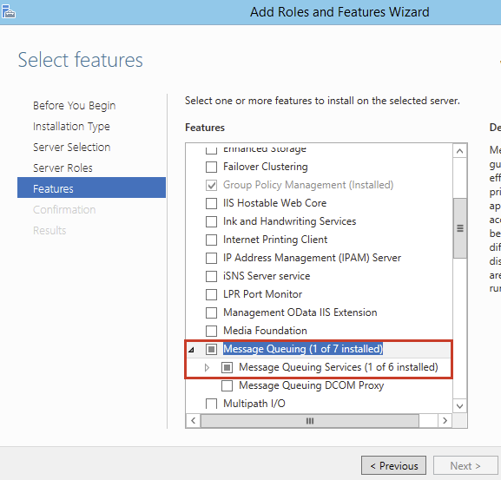Select the Ink and Handwriting Services item
501x480 pixels.
pyautogui.click(x=289, y=221)
